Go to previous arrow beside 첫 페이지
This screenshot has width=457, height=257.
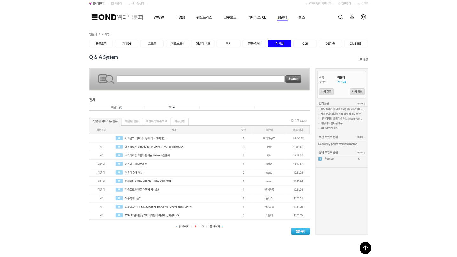(177, 227)
